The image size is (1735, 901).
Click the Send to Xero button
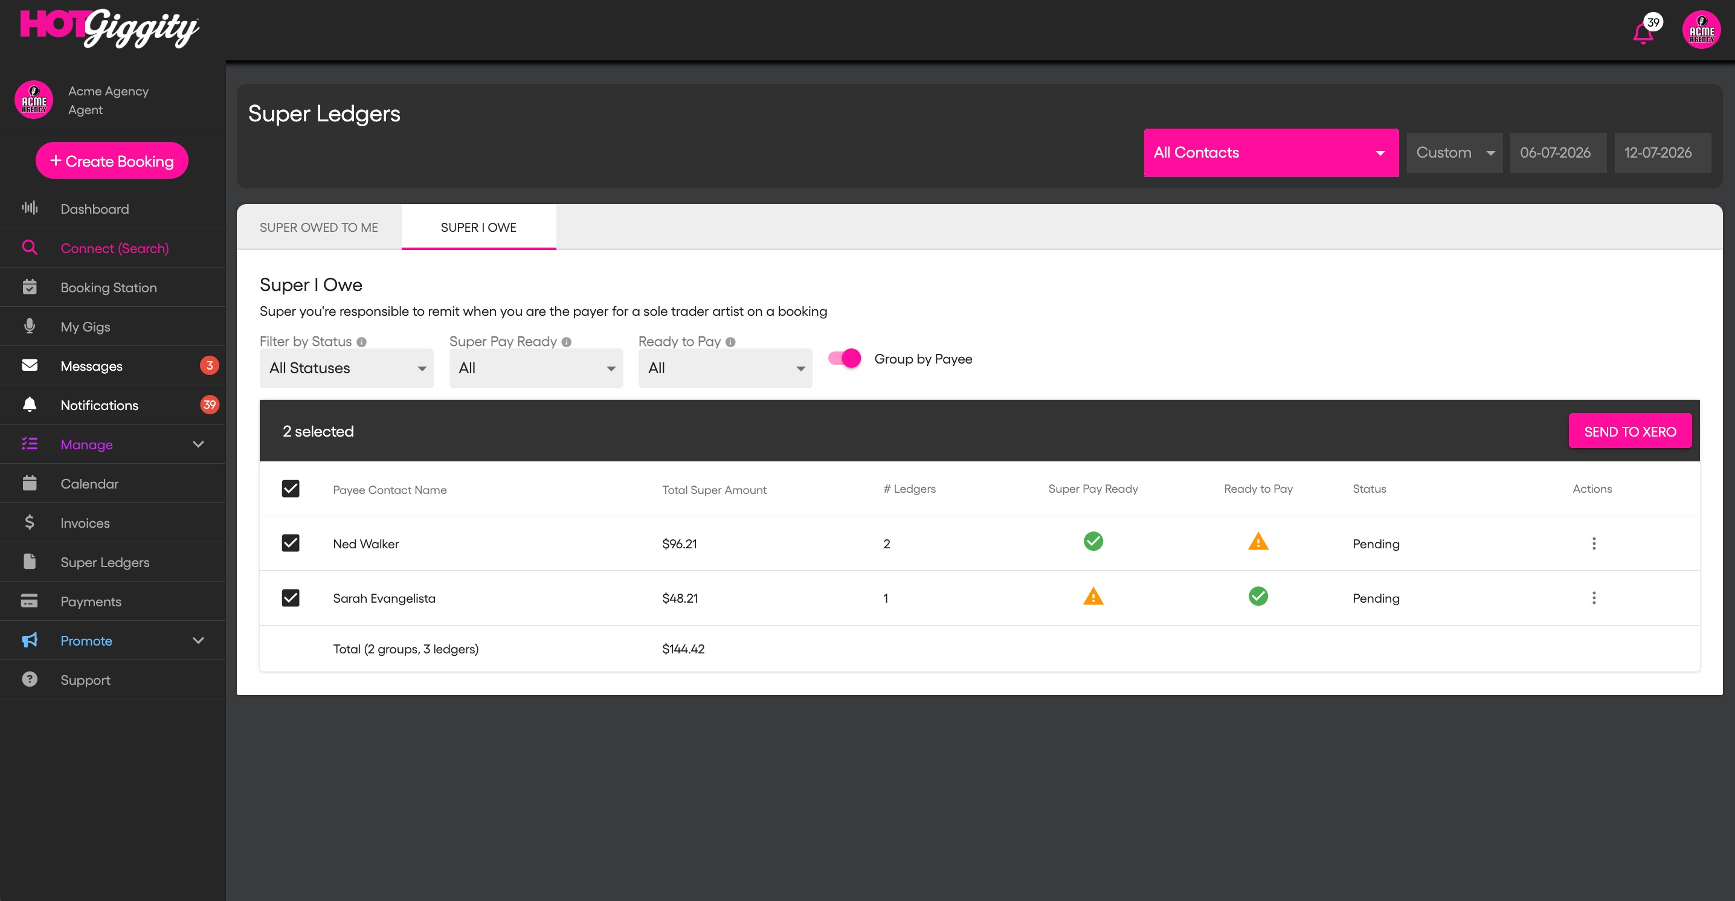(x=1630, y=431)
